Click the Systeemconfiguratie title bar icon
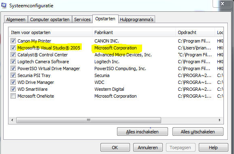 point(4,6)
